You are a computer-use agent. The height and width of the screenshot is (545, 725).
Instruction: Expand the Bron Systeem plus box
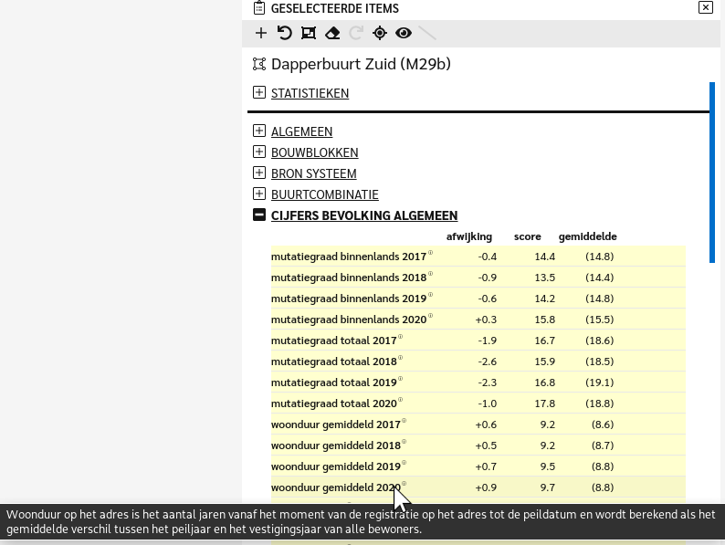click(x=259, y=173)
